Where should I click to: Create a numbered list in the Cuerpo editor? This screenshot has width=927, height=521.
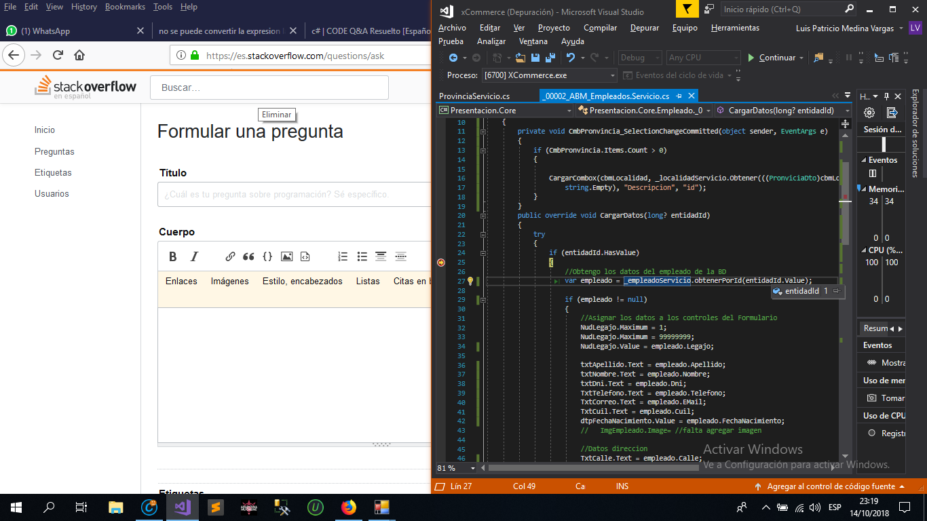[x=343, y=256]
